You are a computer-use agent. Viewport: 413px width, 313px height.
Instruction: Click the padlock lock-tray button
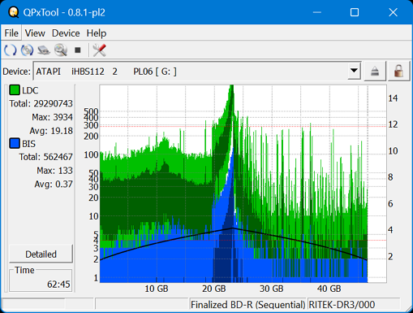[398, 72]
